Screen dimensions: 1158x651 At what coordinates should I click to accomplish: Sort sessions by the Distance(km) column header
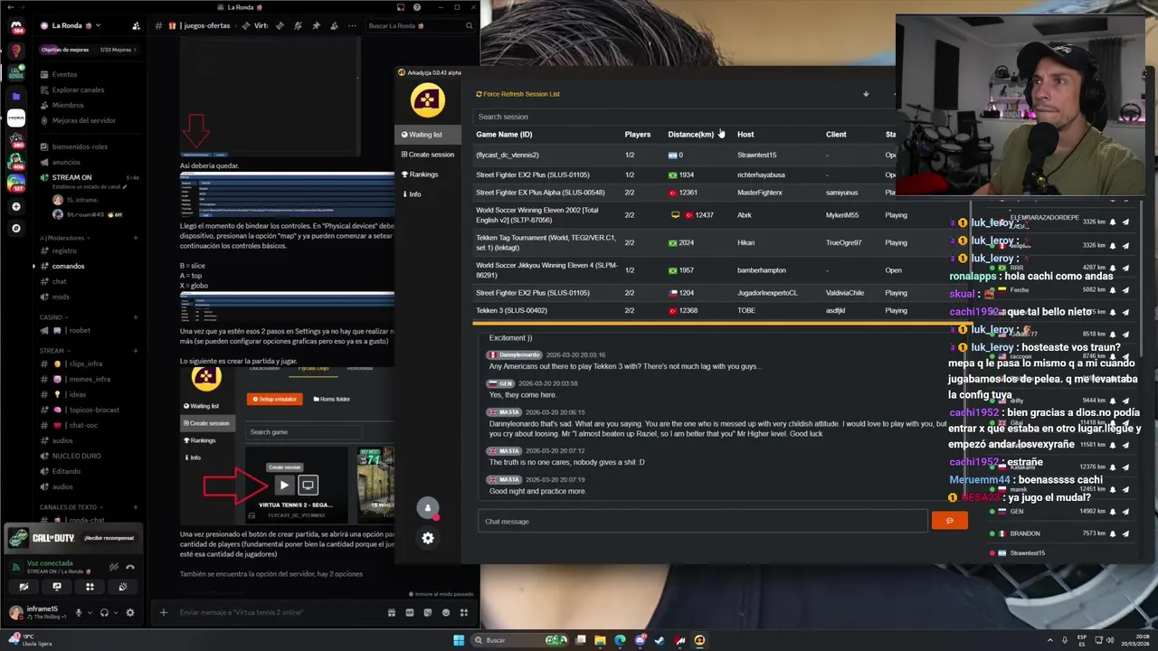click(x=691, y=134)
